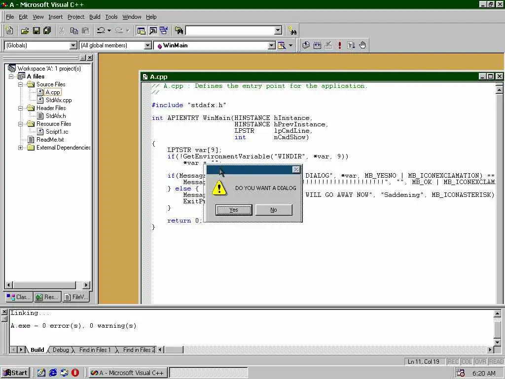
Task: Switch to the ResourceView tab
Action: point(47,297)
